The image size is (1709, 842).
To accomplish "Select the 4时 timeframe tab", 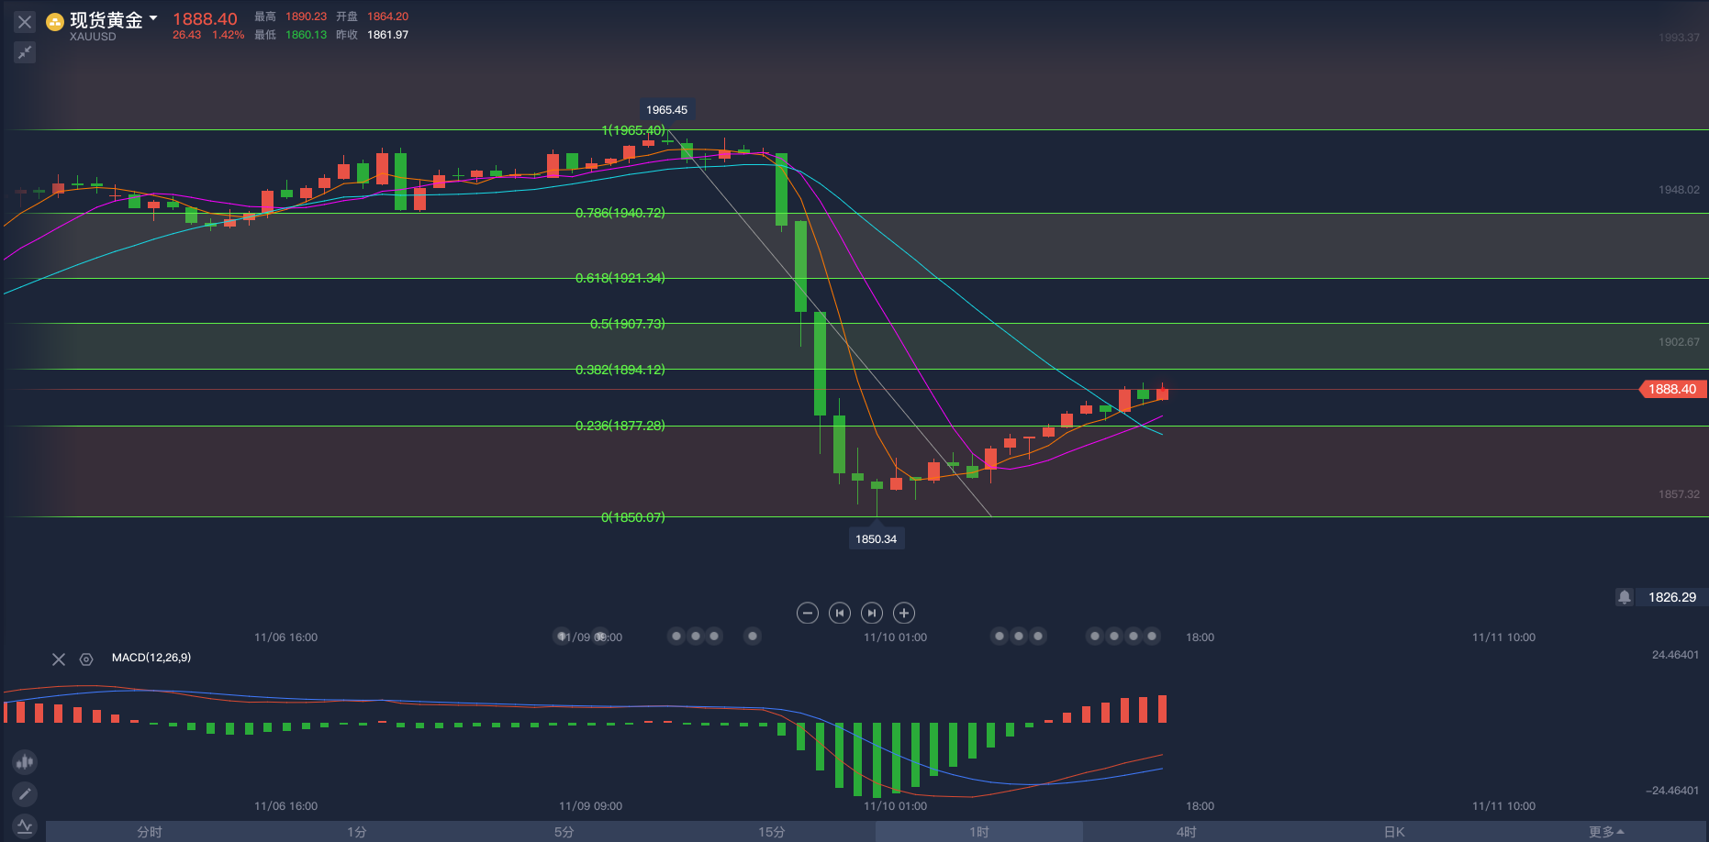I will (1187, 832).
